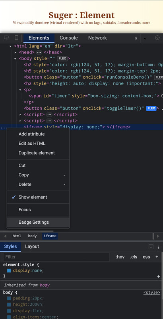Toggle the FLEX badge on body tag
This screenshot has height=319, width=163.
click(62, 59)
